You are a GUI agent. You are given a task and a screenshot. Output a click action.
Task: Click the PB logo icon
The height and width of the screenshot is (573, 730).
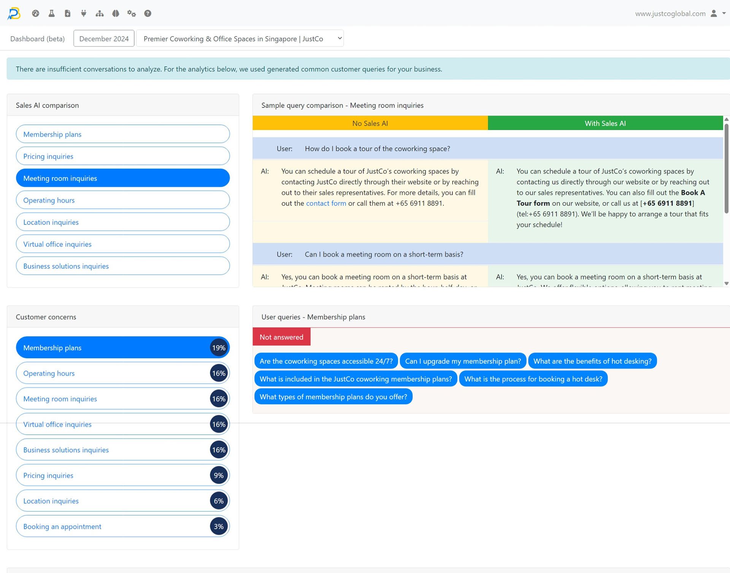[x=14, y=13]
